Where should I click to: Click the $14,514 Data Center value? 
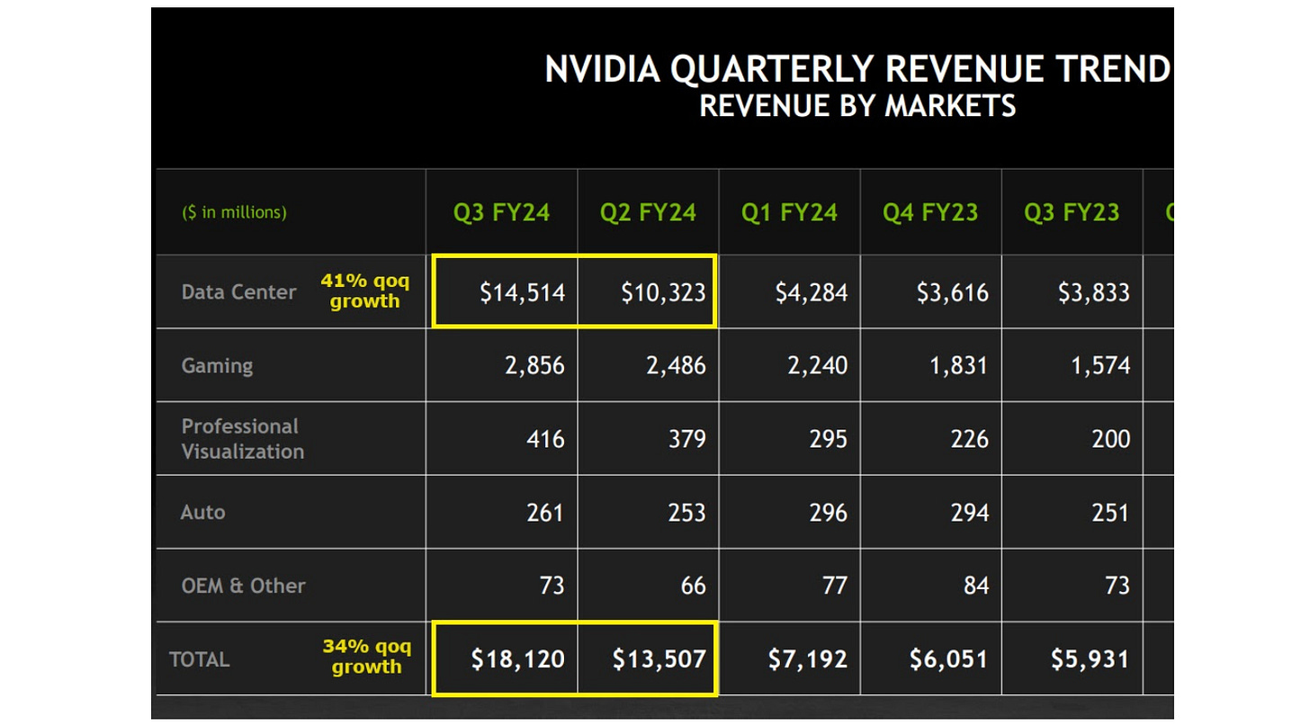pos(522,292)
